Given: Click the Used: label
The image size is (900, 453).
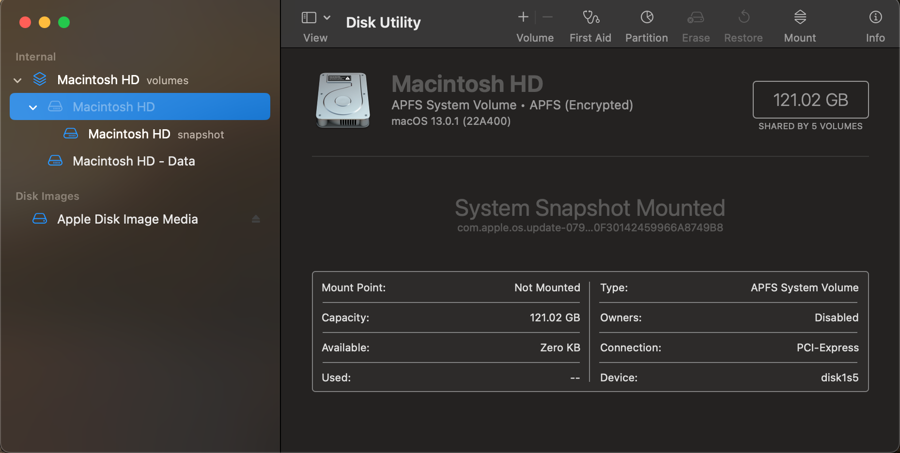Looking at the screenshot, I should tap(336, 377).
